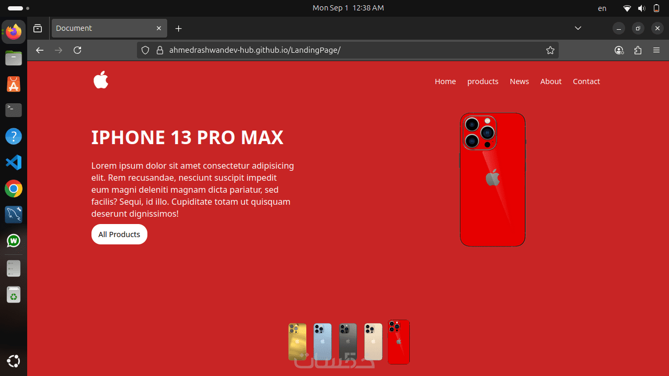Open the grey drive icon in the dock

[14, 268]
